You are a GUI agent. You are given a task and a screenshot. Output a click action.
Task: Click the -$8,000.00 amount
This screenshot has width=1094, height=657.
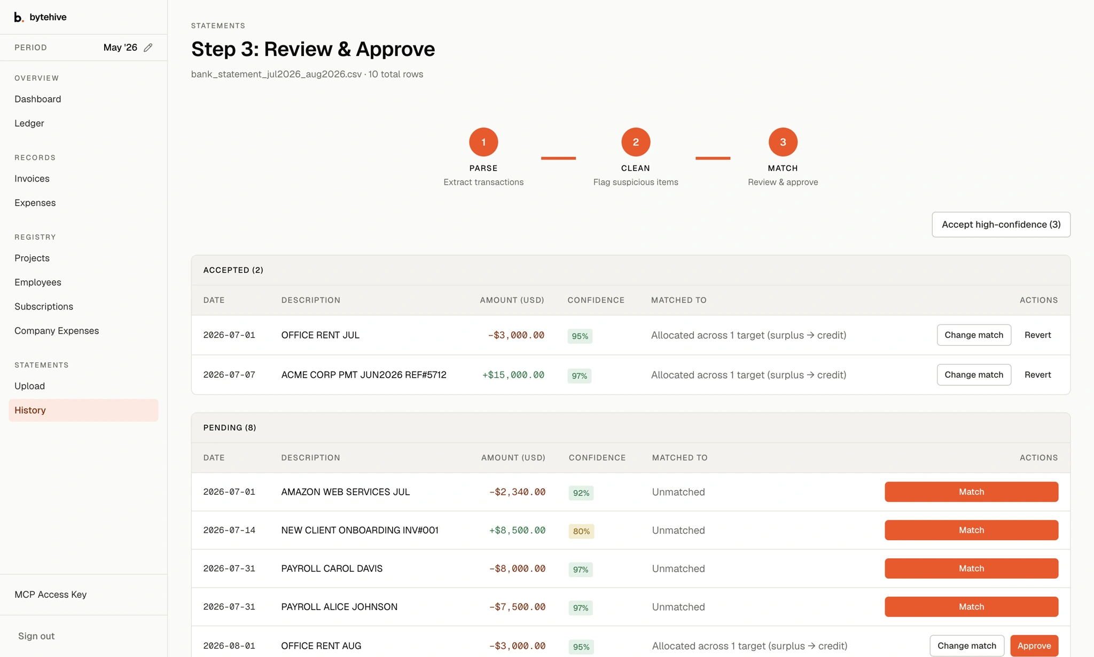point(517,569)
